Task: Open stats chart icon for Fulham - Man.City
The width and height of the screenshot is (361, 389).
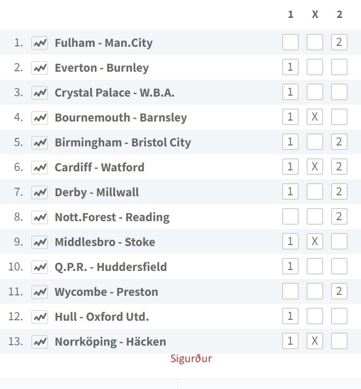Action: coord(39,43)
